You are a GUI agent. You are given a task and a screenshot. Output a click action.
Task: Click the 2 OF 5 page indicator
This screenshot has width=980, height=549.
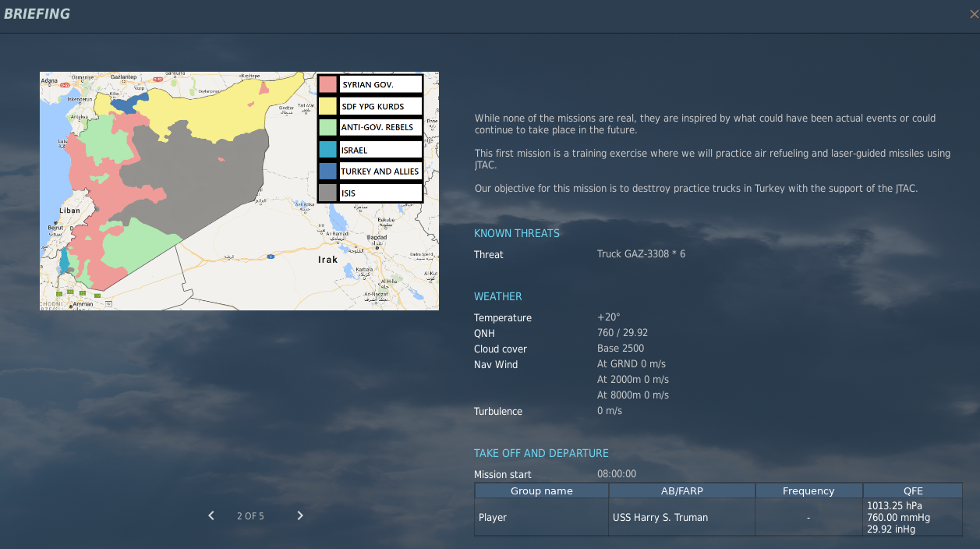[x=250, y=516]
